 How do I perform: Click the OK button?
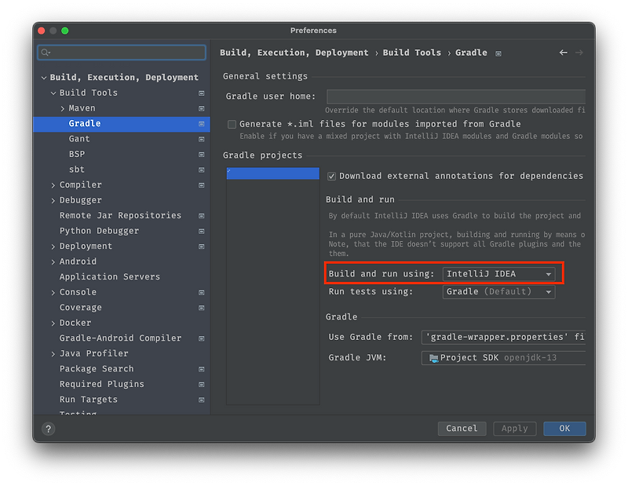pos(564,429)
